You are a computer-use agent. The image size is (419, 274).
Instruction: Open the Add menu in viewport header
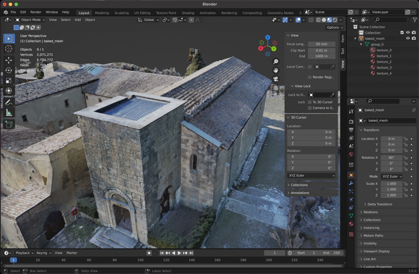pos(78,20)
